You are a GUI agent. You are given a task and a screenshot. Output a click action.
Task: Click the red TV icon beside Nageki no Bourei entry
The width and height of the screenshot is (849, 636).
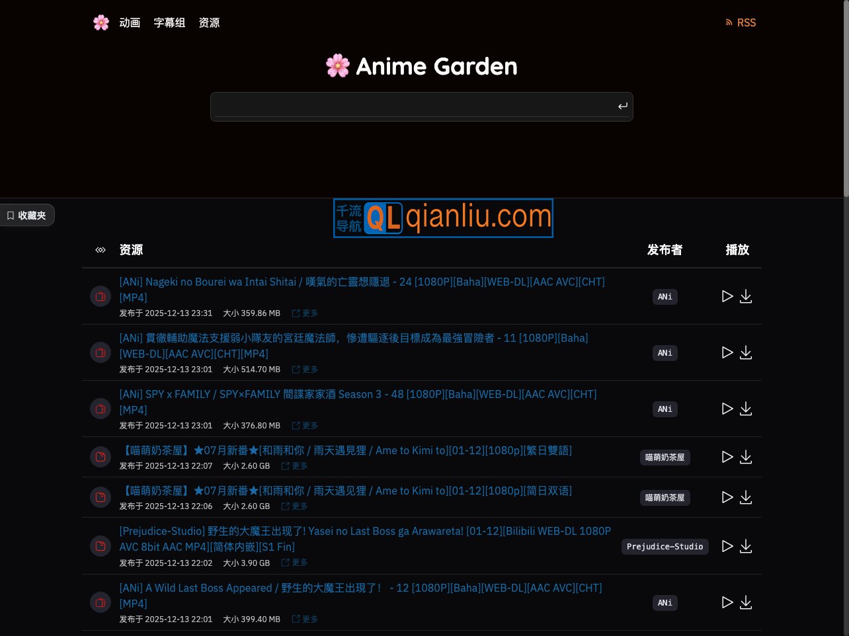click(x=101, y=296)
